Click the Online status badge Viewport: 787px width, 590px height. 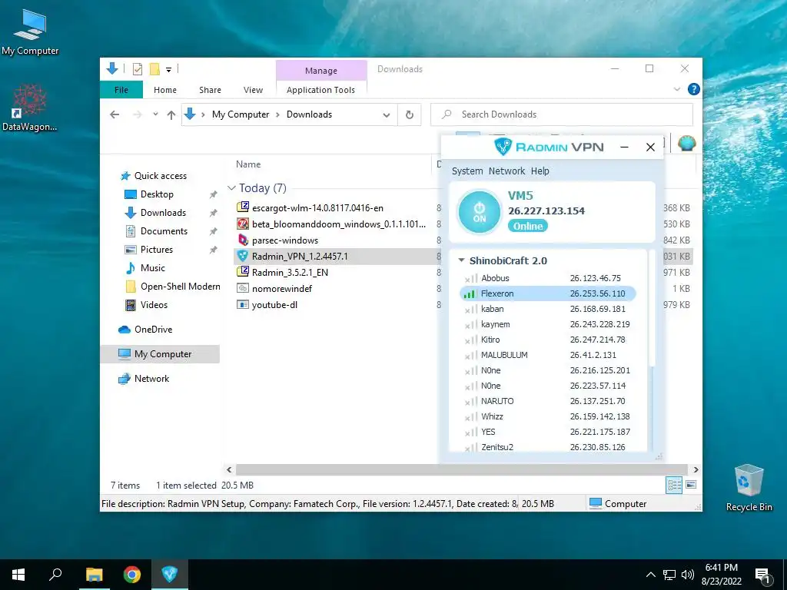point(527,227)
